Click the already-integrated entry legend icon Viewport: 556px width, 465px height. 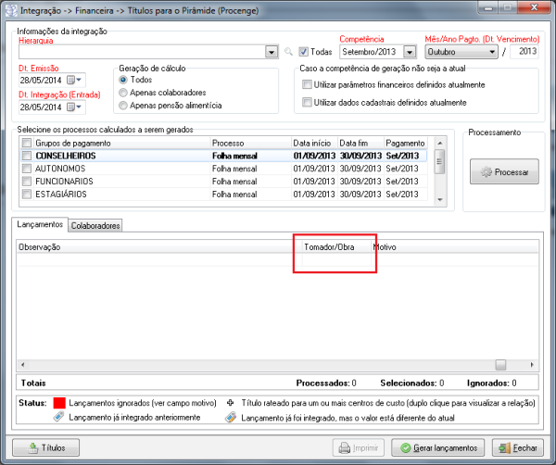point(57,418)
